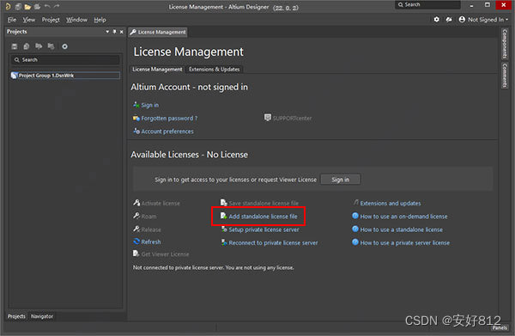Viewport: 515px width, 336px height.
Task: Click Get Viewer License link
Action: pos(165,254)
